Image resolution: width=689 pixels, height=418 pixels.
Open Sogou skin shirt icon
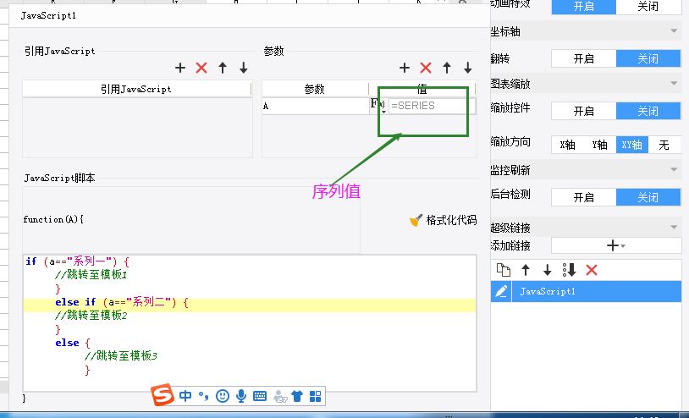click(x=297, y=396)
